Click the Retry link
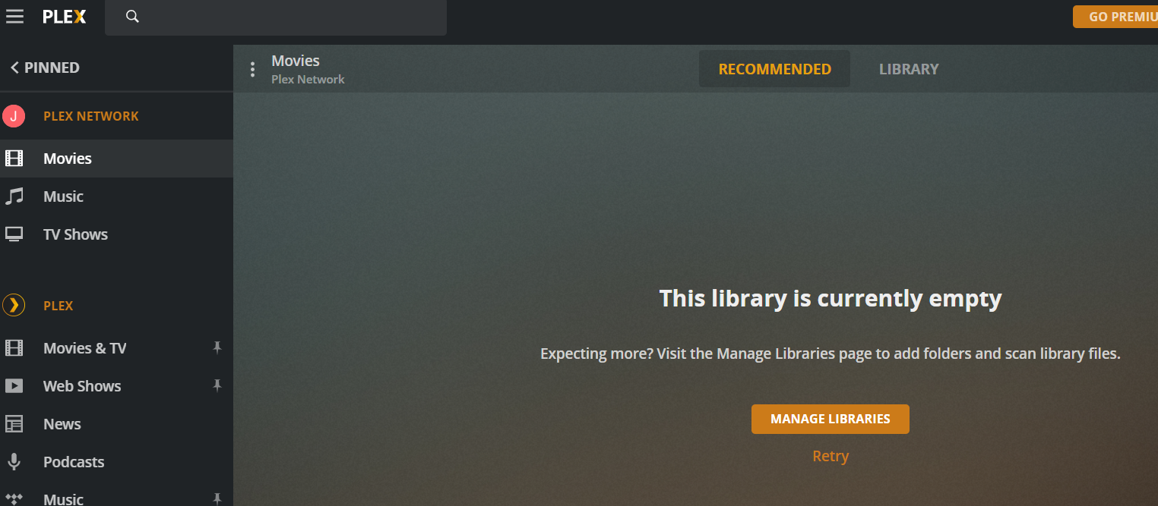The image size is (1158, 506). click(831, 456)
